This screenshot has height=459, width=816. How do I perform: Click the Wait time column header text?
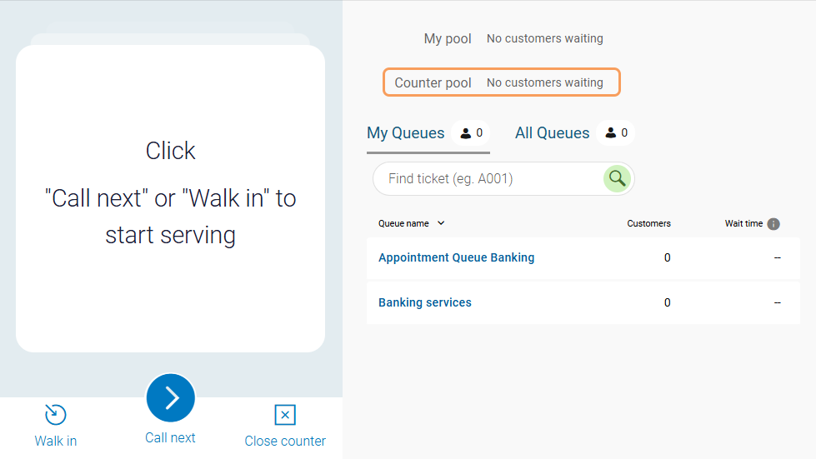tap(743, 223)
